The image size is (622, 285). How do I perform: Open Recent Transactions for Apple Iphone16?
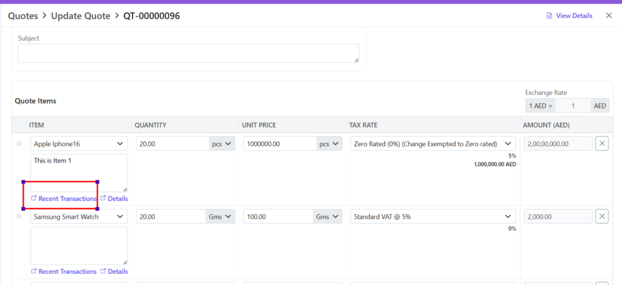pyautogui.click(x=67, y=199)
